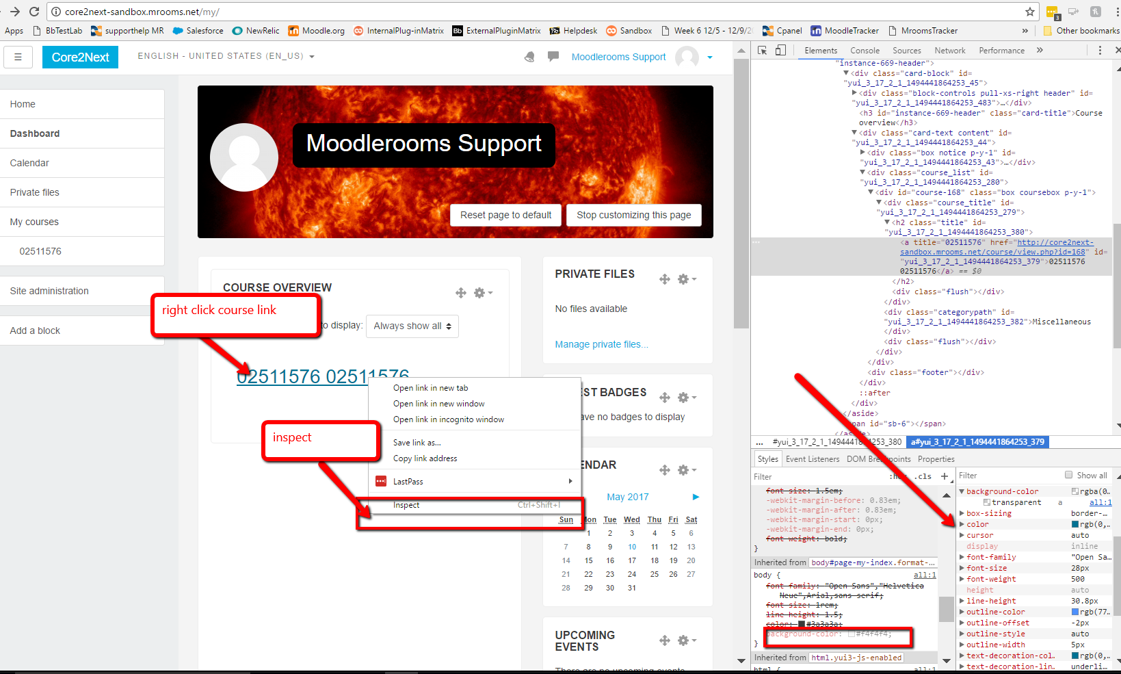
Task: Click move icon of Calendar block
Action: pyautogui.click(x=665, y=470)
